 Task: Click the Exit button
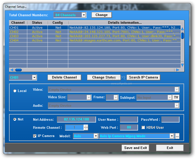point(170,148)
